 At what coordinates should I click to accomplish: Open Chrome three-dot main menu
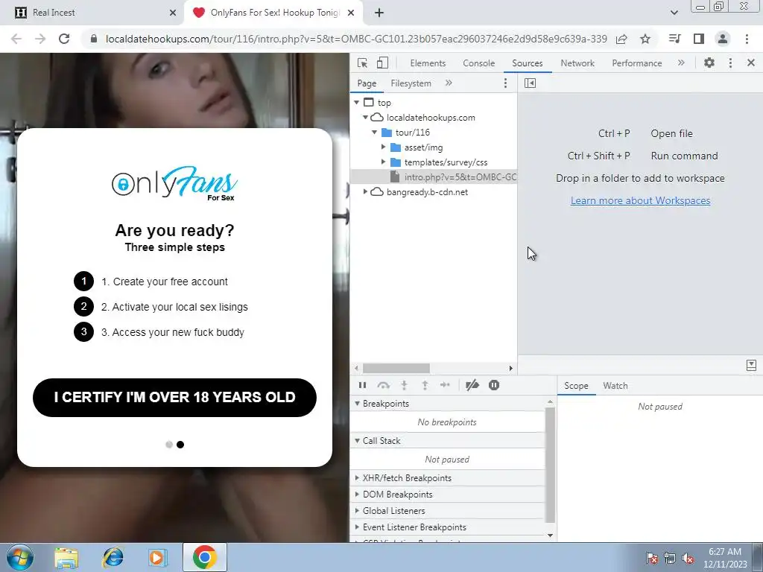747,39
